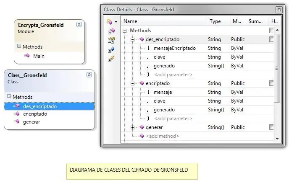
Task: Select the mensaje parameter of encriptado
Action: (163, 92)
